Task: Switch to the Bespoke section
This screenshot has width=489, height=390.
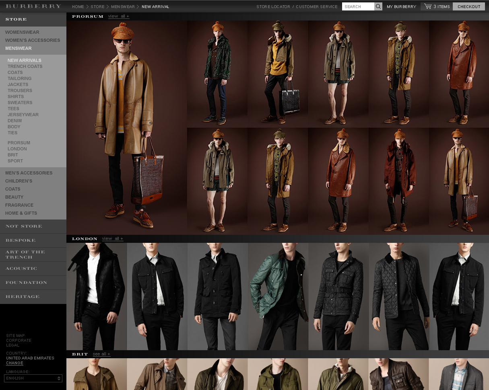Action: tap(21, 240)
